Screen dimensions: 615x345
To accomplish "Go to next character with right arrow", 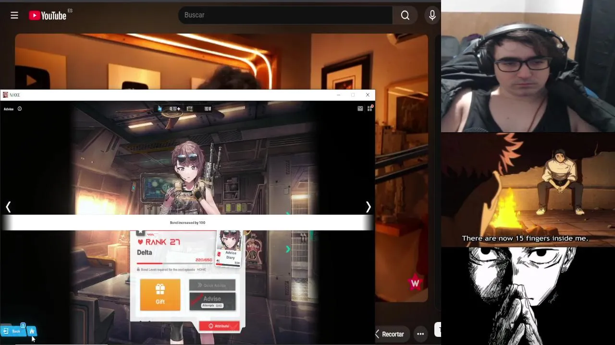I will point(368,207).
